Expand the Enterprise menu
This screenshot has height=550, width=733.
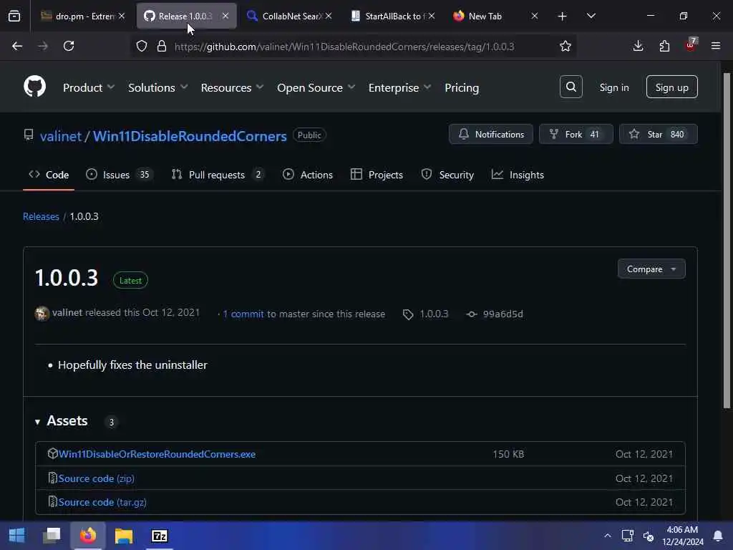tap(399, 87)
